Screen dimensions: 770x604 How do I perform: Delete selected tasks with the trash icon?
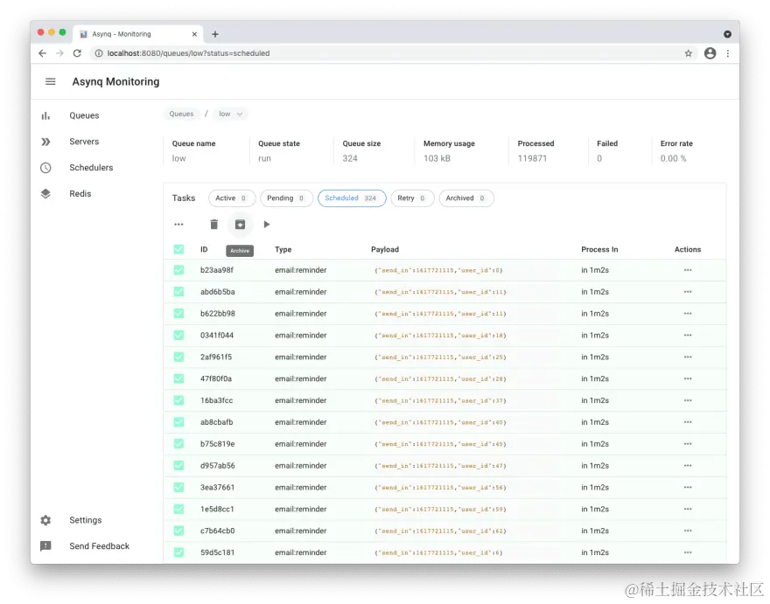(x=213, y=225)
